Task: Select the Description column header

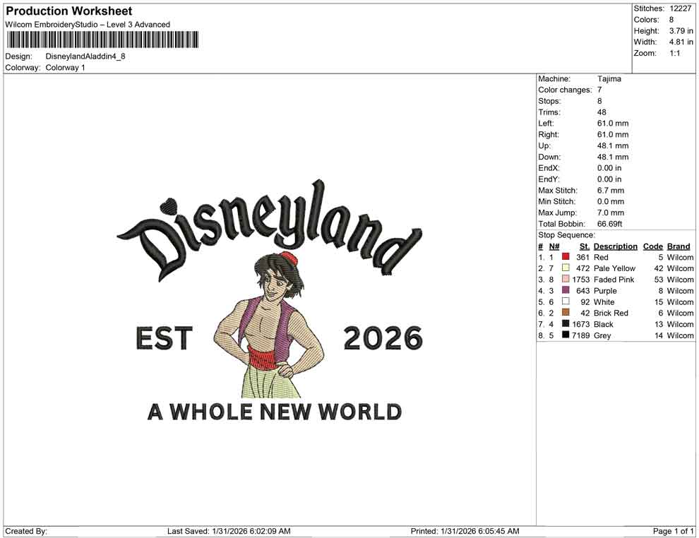Action: pos(615,246)
